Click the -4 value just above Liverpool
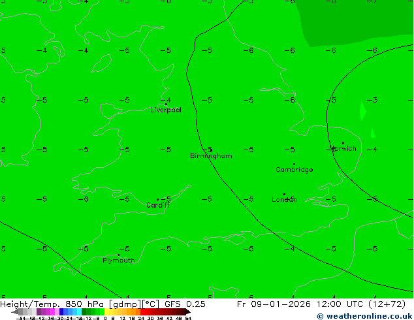 166,100
